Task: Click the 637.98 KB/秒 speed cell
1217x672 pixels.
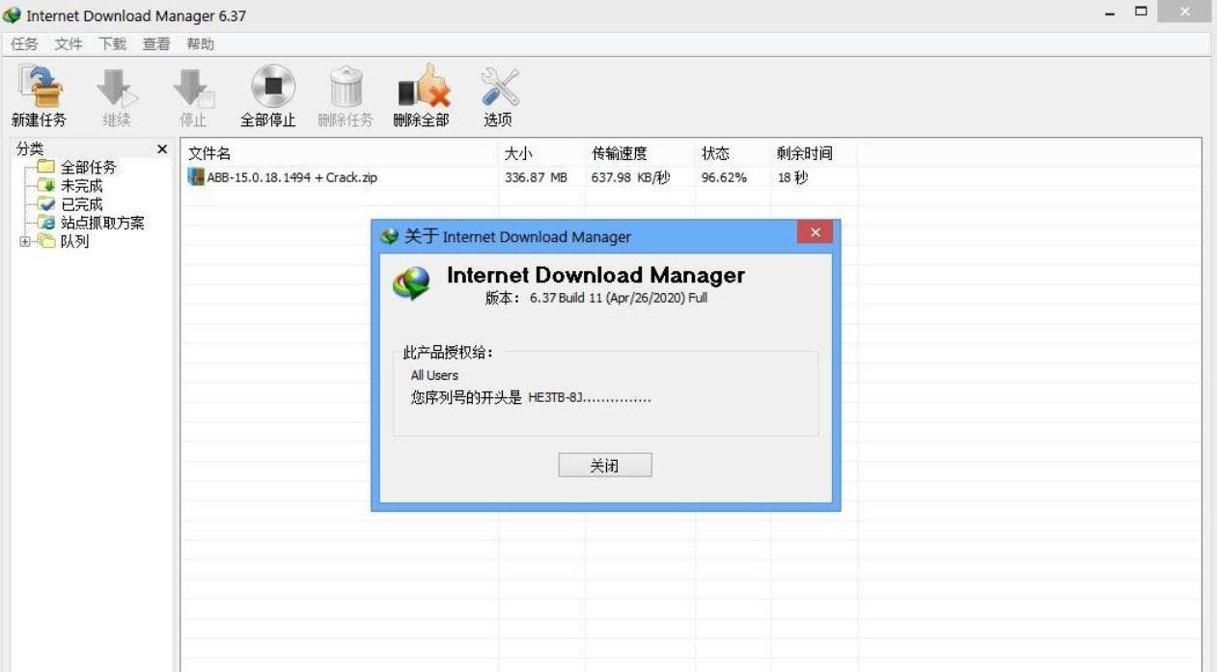Action: tap(630, 177)
